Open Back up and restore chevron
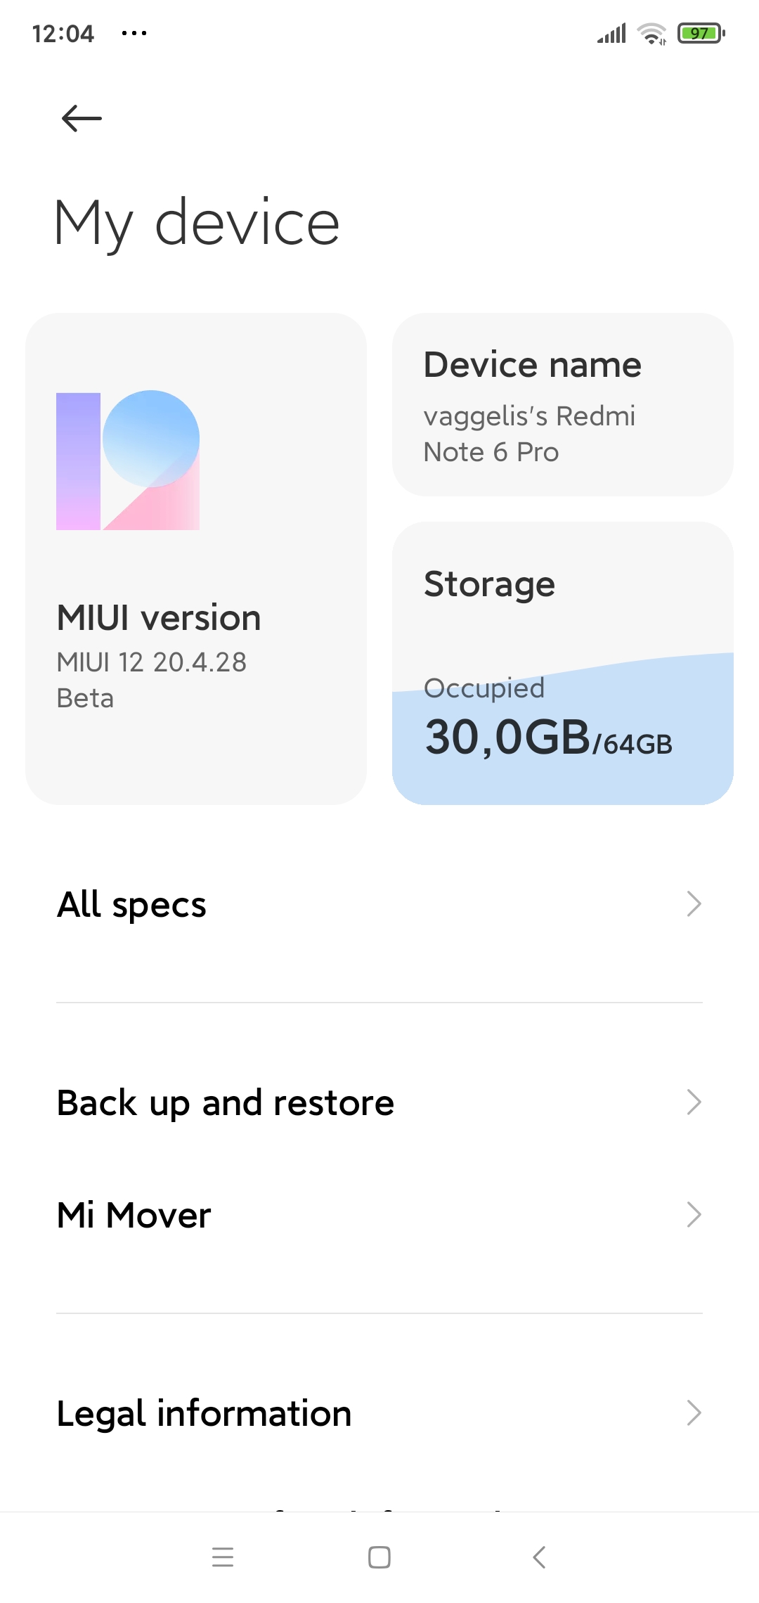This screenshot has height=1603, width=759. pyautogui.click(x=694, y=1102)
